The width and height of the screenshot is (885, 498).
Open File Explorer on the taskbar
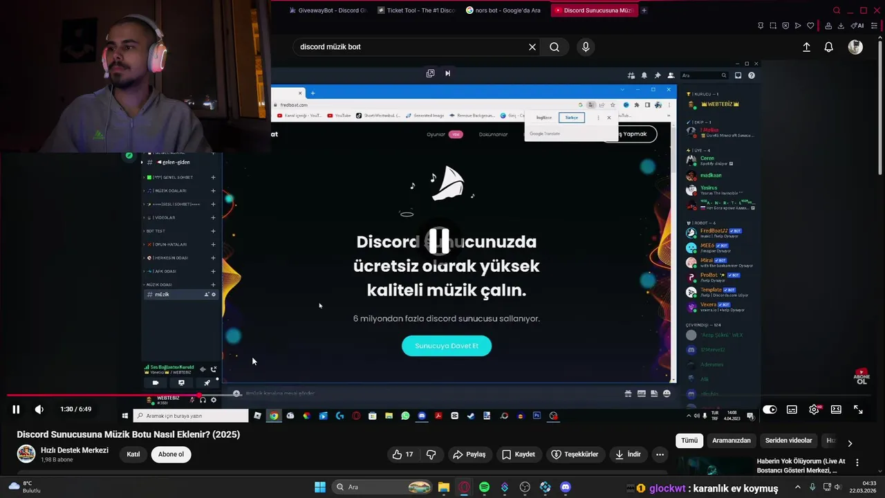click(444, 487)
